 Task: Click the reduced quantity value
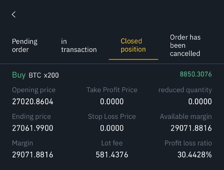200,101
